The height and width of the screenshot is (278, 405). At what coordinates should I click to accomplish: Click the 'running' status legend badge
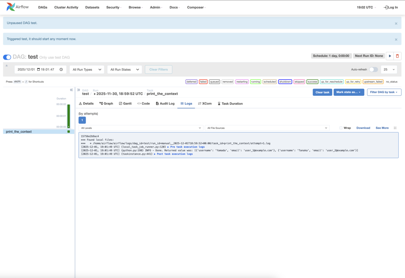point(255,82)
